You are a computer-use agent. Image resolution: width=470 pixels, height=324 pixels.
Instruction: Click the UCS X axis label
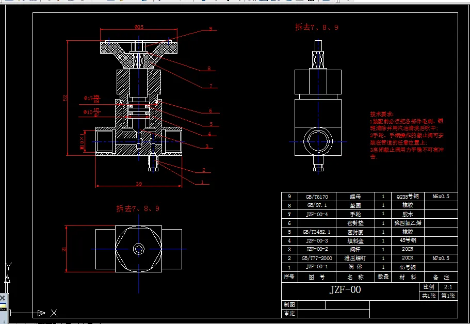(x=54, y=313)
